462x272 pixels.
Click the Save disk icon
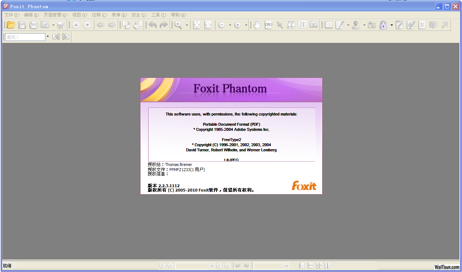(22, 25)
